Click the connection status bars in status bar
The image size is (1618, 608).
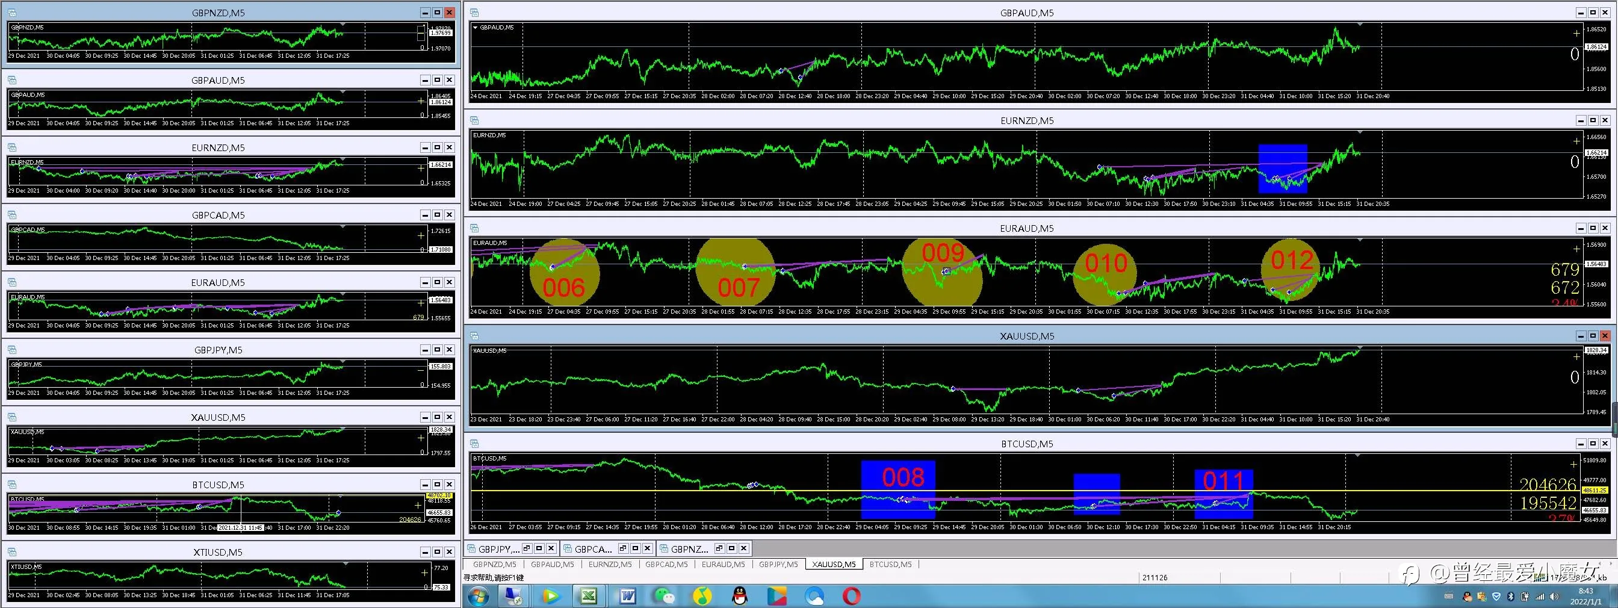point(1540,577)
